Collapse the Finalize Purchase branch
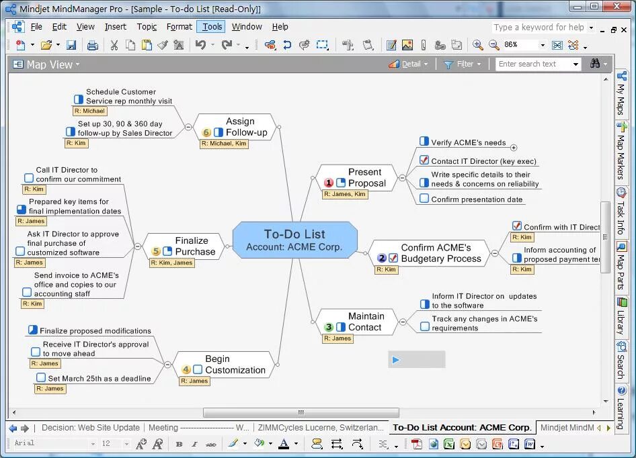This screenshot has height=458, width=636. [x=138, y=246]
